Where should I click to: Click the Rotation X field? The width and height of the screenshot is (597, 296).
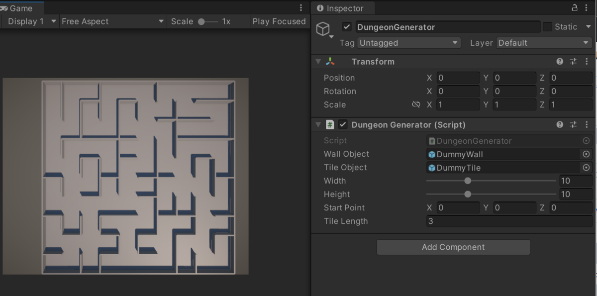pos(458,91)
